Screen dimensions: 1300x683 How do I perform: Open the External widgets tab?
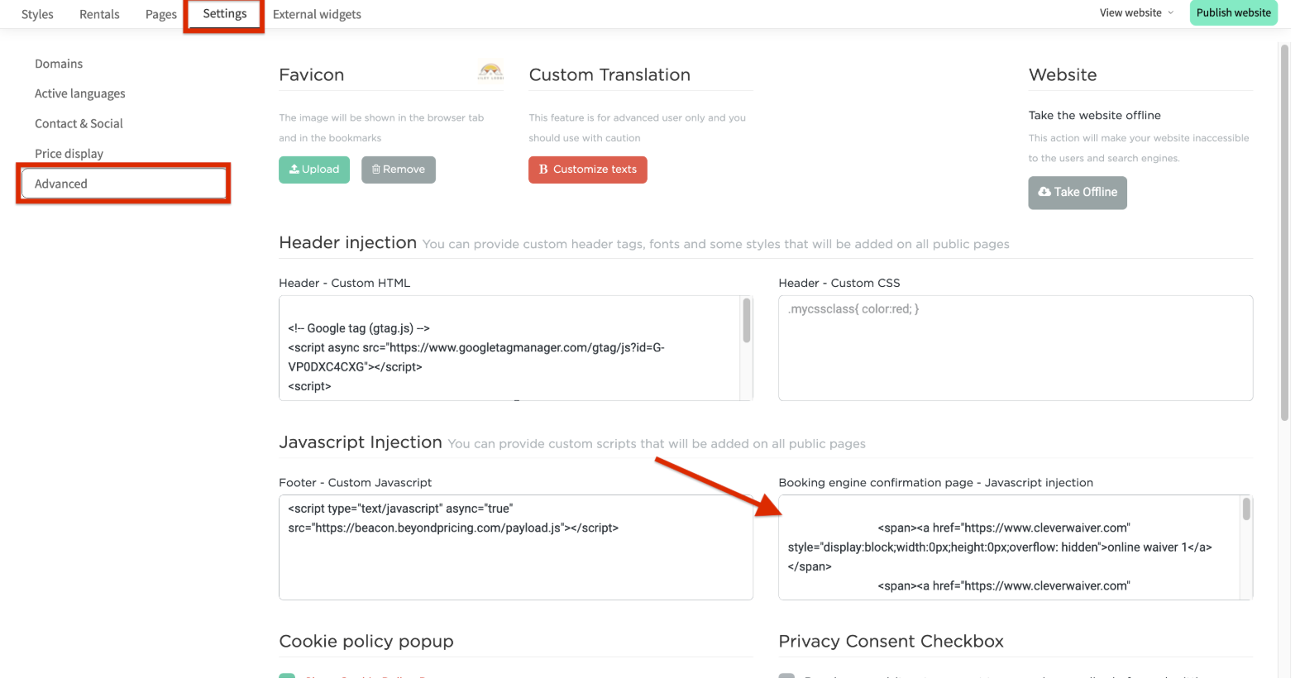[317, 15]
